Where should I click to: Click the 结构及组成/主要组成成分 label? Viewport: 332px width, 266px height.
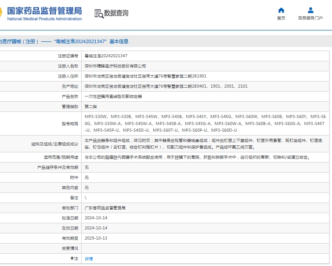pos(54,144)
